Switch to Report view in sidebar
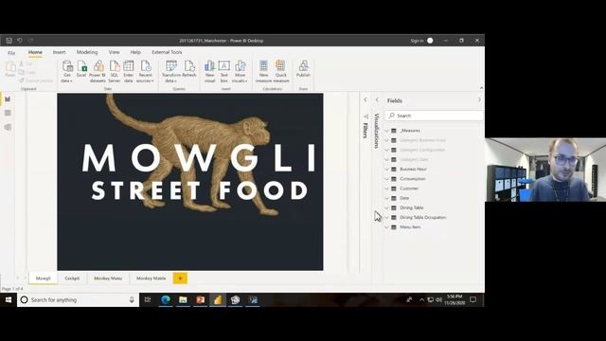Viewport: 606px width, 341px height. click(8, 99)
